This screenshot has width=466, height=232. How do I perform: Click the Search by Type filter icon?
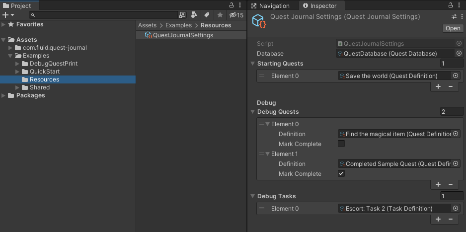[194, 15]
